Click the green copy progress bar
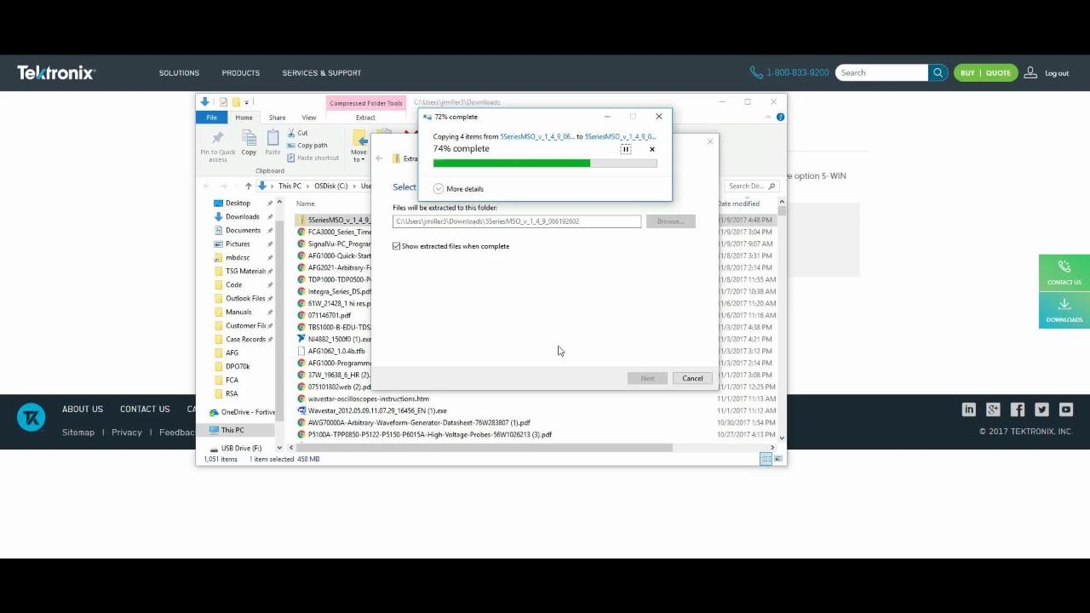The image size is (1090, 613). click(x=511, y=163)
